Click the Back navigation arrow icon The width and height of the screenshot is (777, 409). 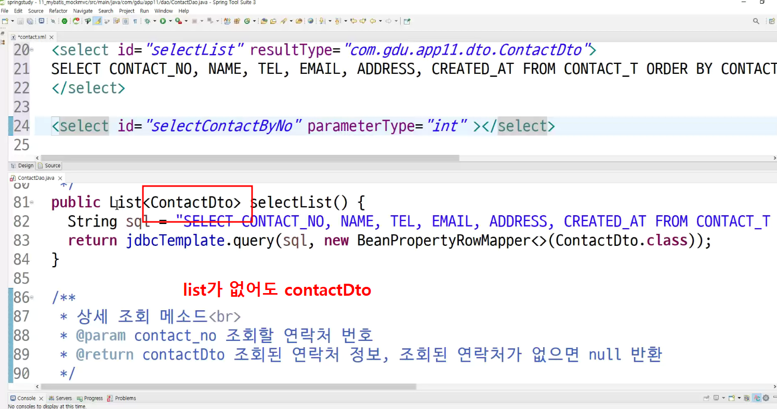pos(373,21)
